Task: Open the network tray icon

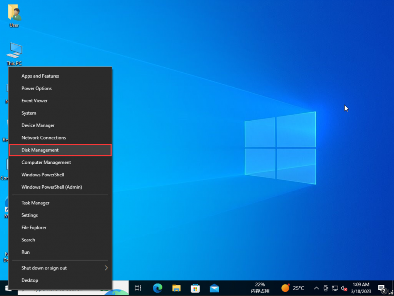Action: [x=335, y=288]
